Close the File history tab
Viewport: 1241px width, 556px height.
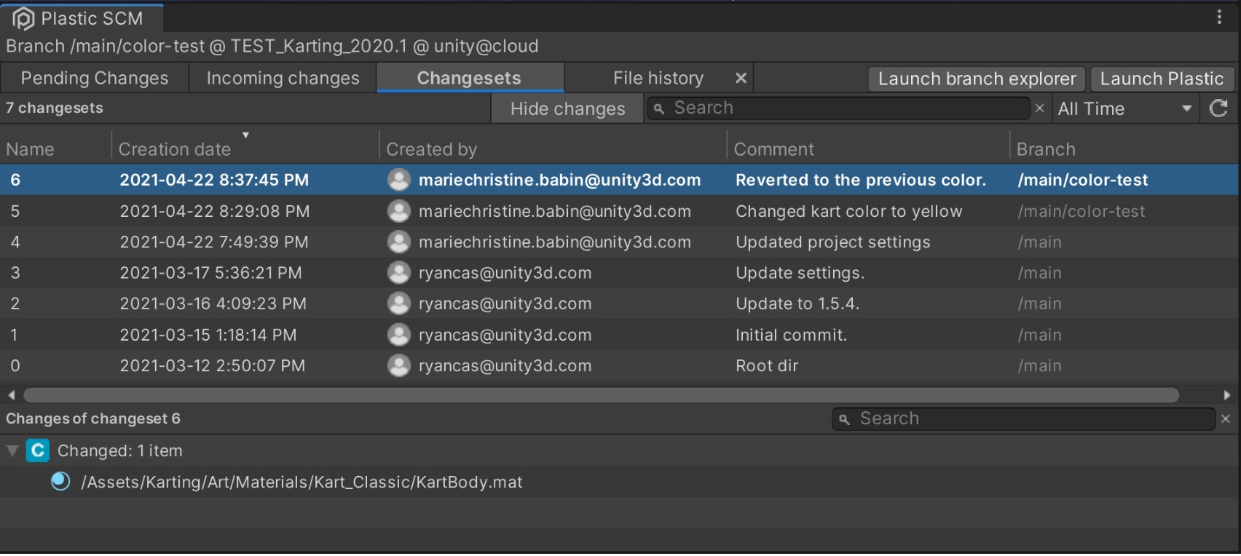pyautogui.click(x=741, y=78)
